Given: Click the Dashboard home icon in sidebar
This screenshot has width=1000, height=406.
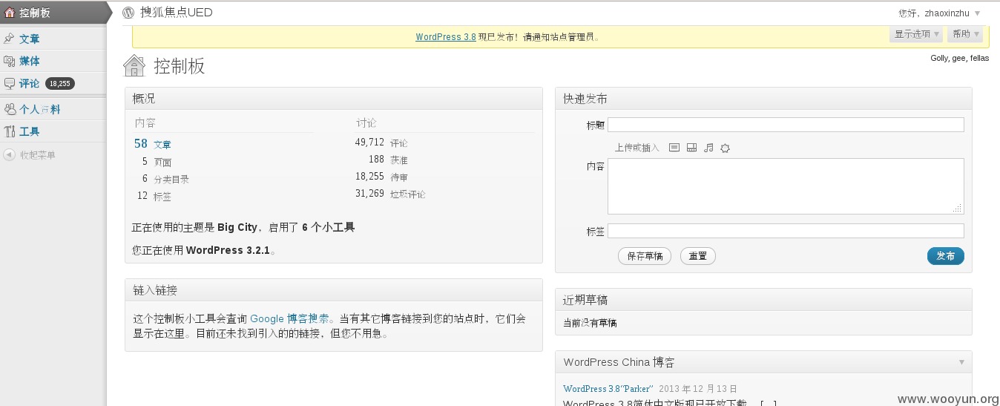Looking at the screenshot, I should [10, 13].
